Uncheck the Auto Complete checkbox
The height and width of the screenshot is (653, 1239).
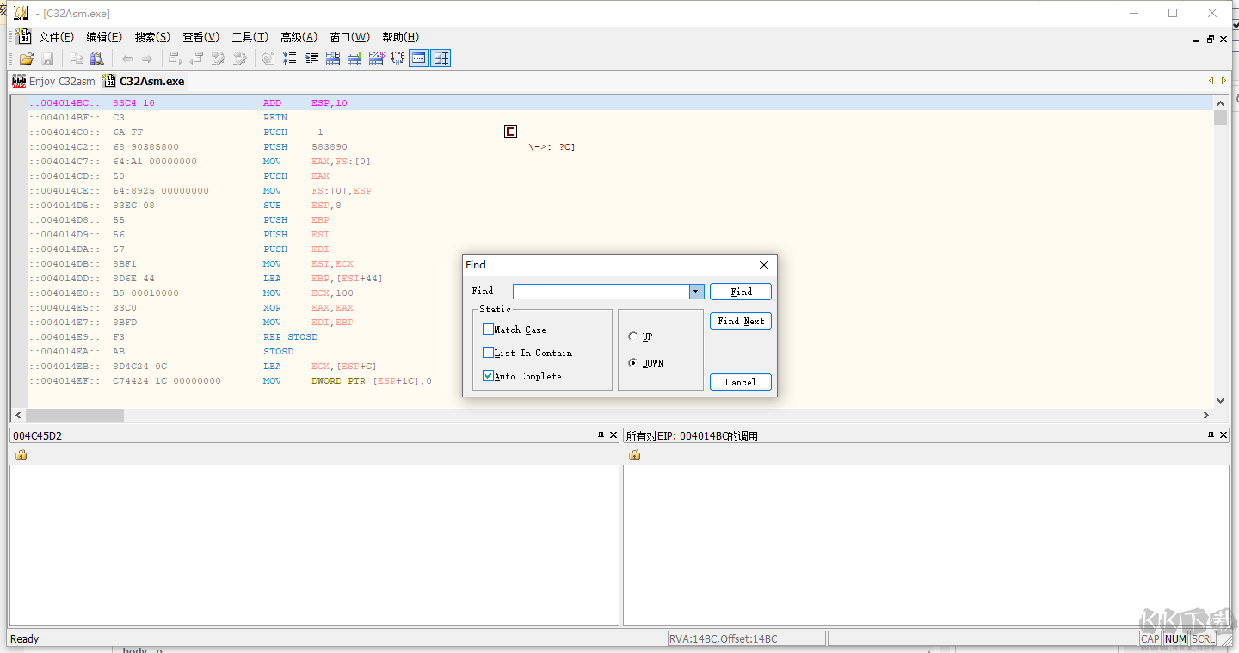point(488,376)
